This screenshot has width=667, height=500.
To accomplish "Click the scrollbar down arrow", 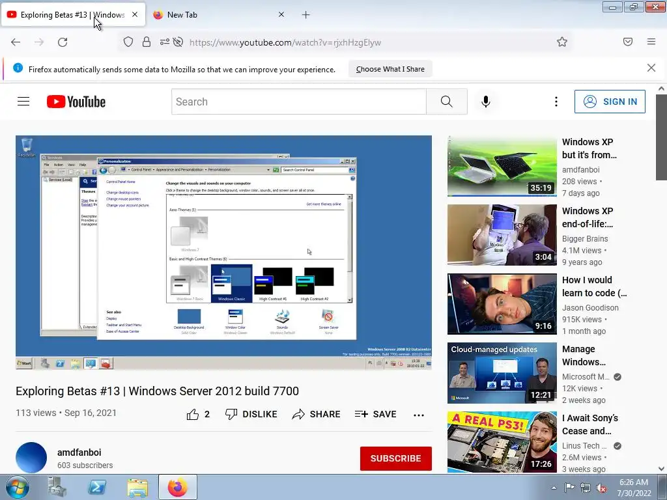I will 661,469.
